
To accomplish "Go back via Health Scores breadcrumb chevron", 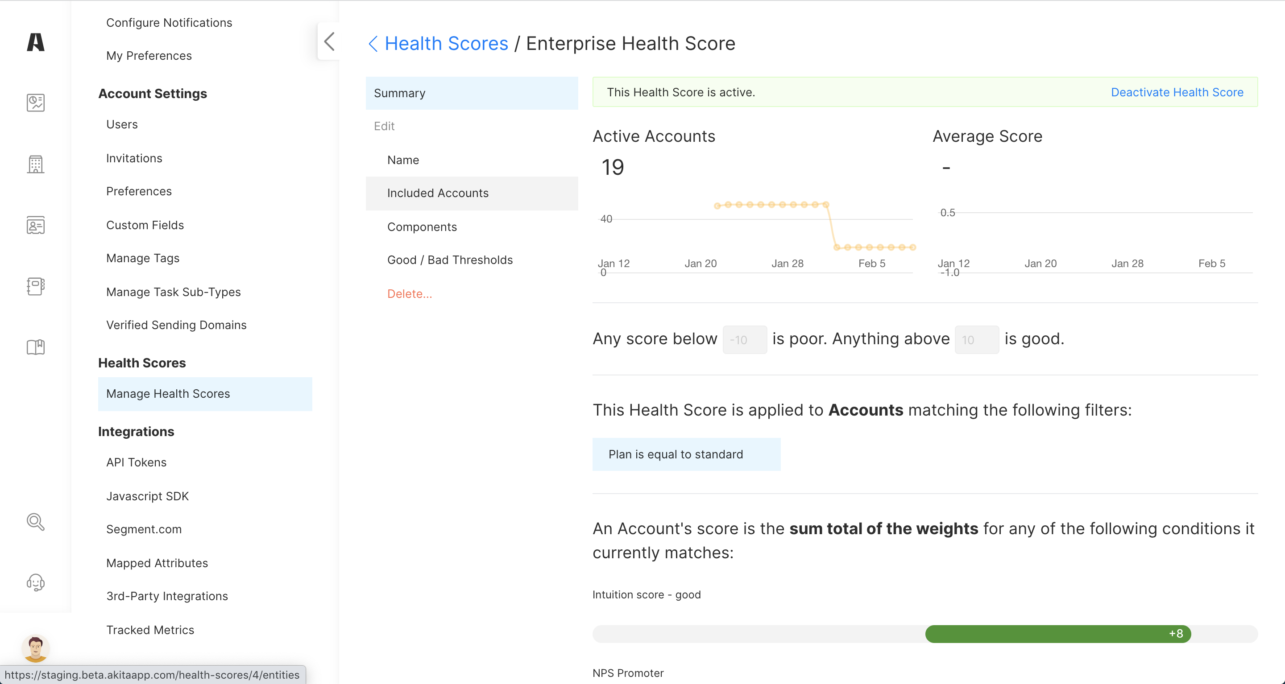I will 373,44.
